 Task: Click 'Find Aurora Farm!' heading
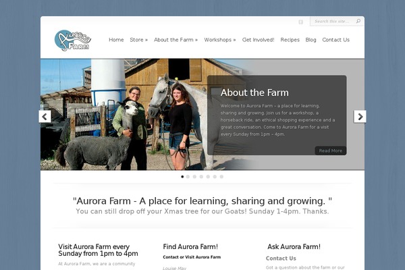pos(190,247)
